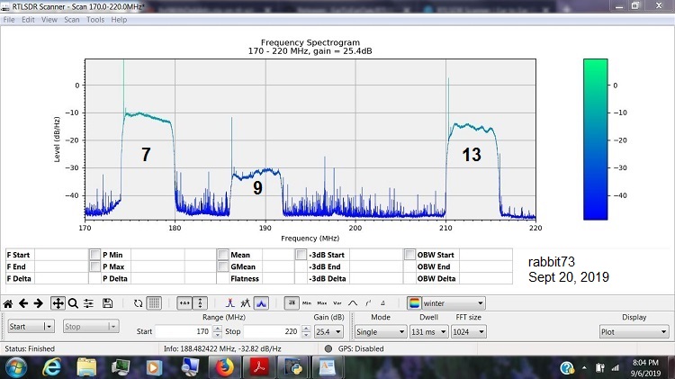
Task: Tick the Mean checkbox
Action: pos(222,255)
